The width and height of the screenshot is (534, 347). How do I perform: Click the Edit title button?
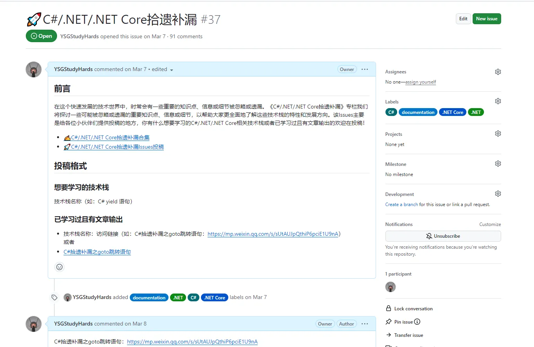(x=463, y=19)
